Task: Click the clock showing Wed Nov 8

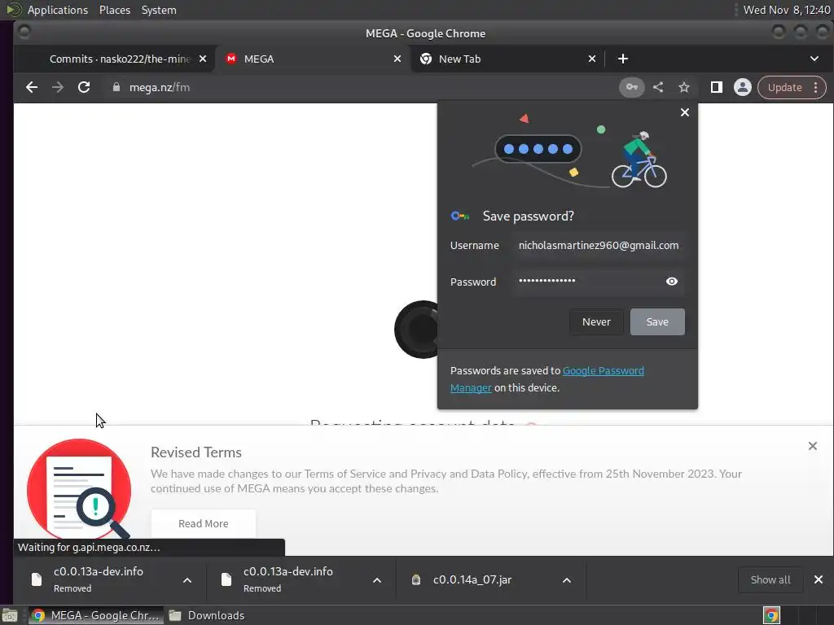Action: pyautogui.click(x=786, y=10)
